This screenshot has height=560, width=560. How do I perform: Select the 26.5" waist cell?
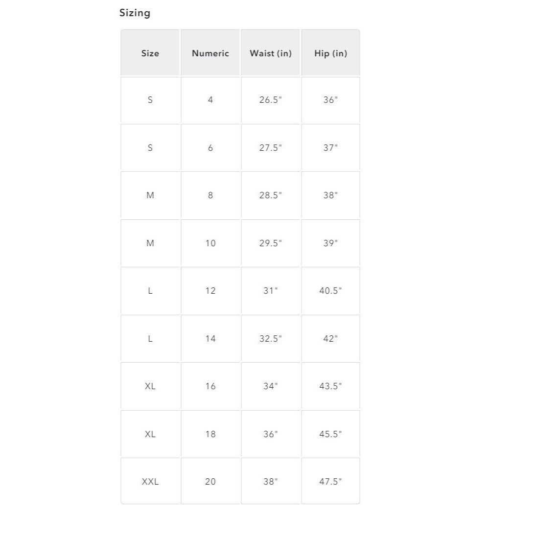click(270, 100)
